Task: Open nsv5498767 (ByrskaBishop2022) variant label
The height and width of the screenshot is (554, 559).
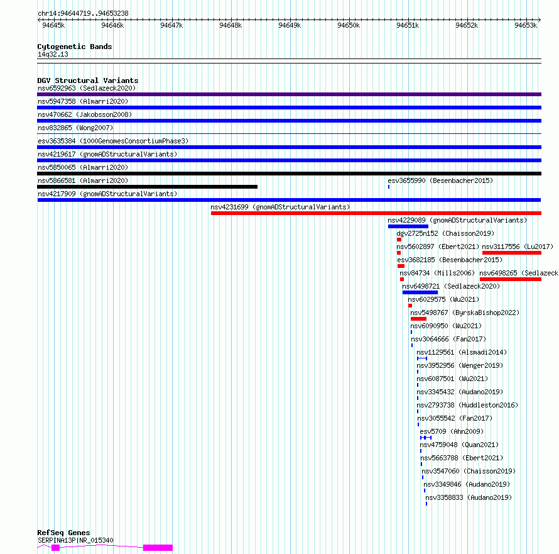Action: (465, 313)
